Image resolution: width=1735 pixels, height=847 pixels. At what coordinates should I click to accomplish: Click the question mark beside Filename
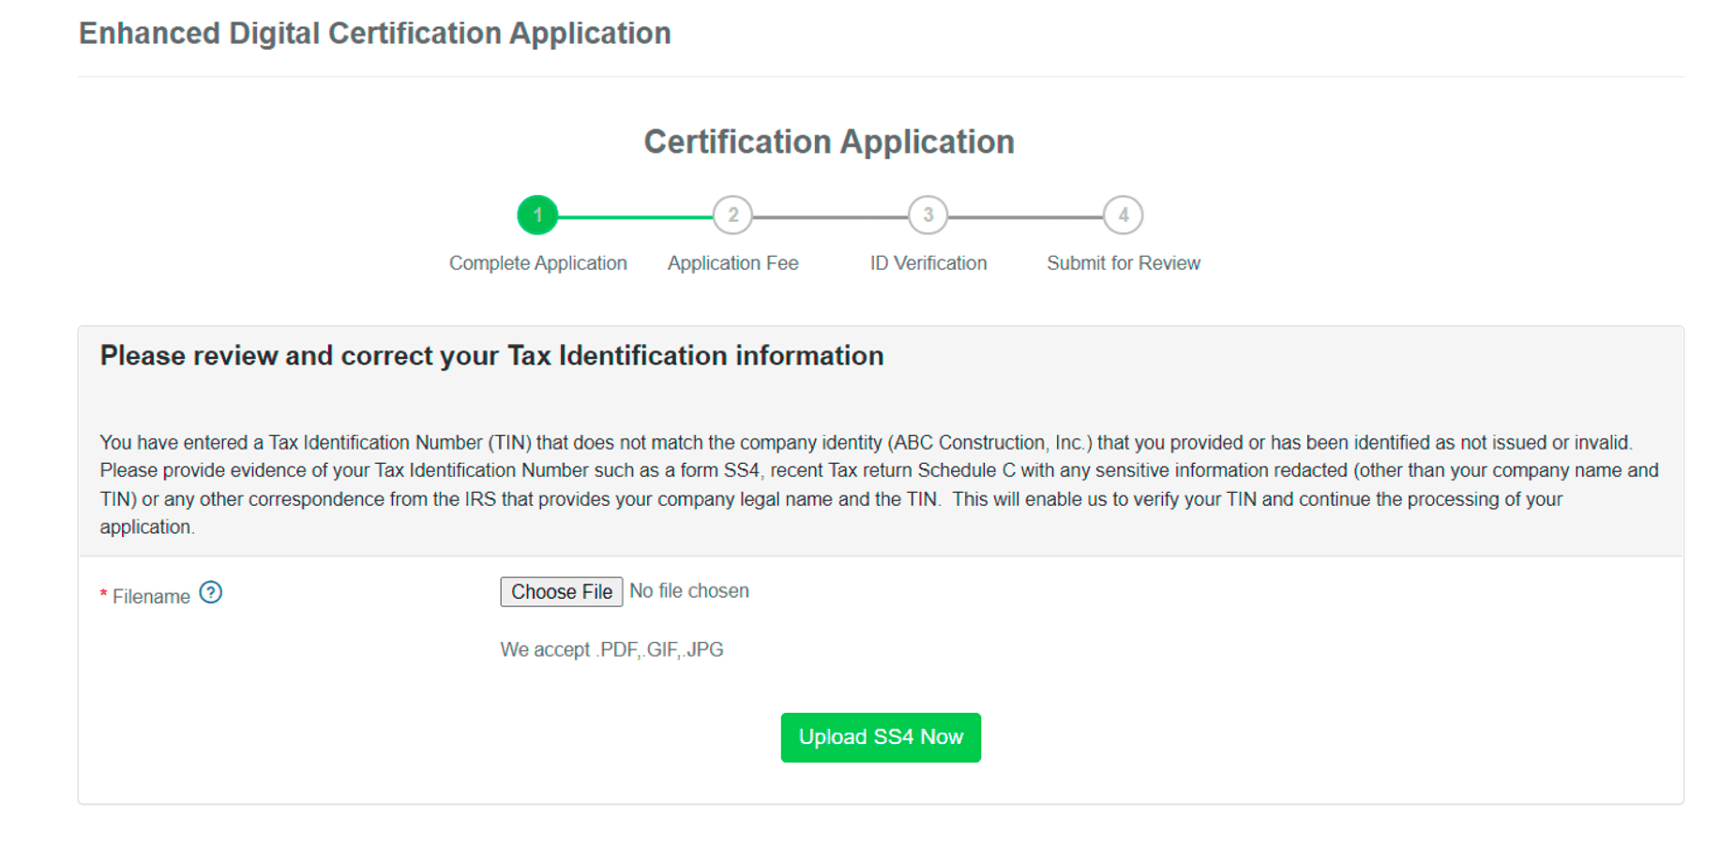pos(211,592)
